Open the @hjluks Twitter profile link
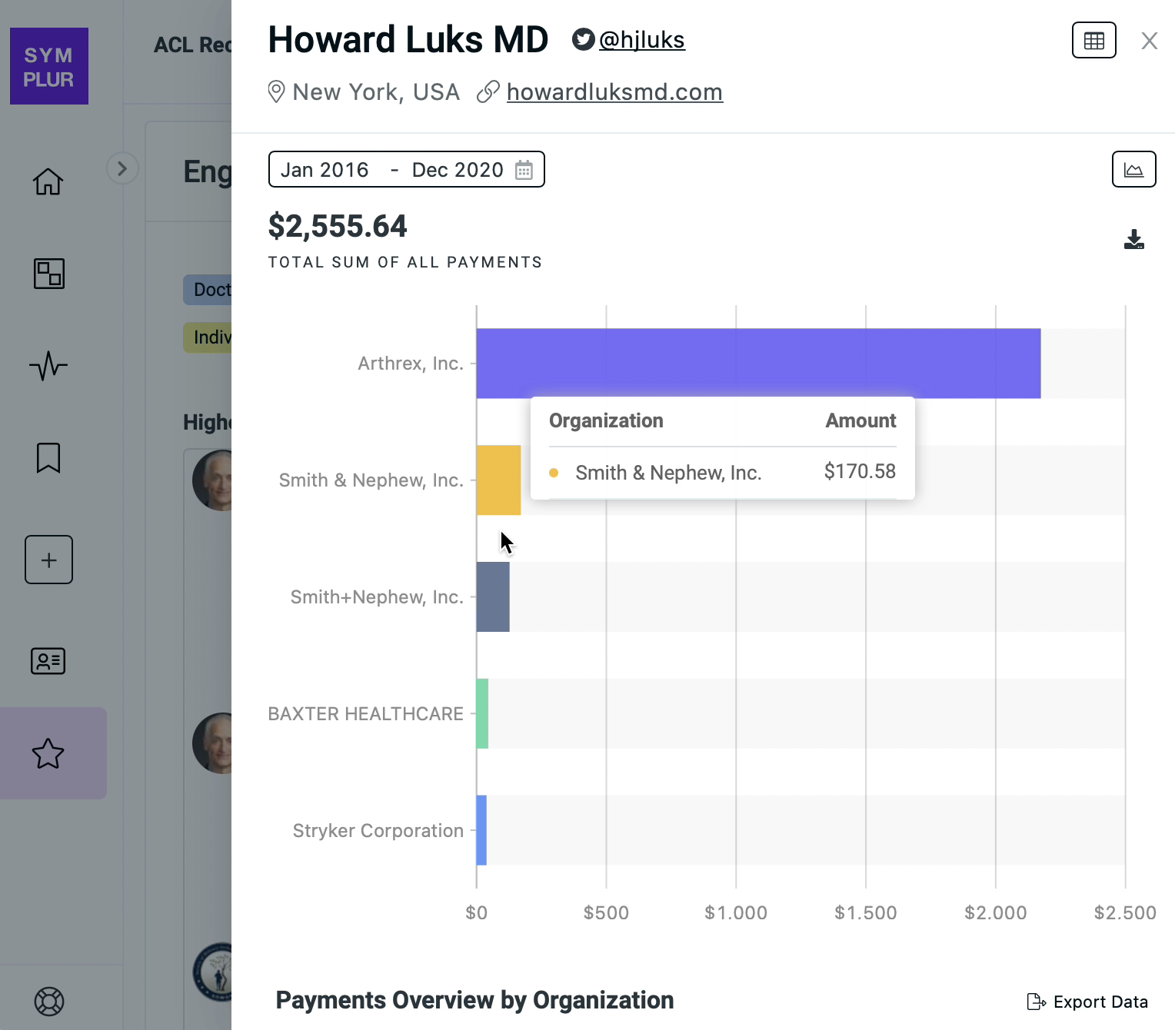Image resolution: width=1175 pixels, height=1030 pixels. point(642,40)
